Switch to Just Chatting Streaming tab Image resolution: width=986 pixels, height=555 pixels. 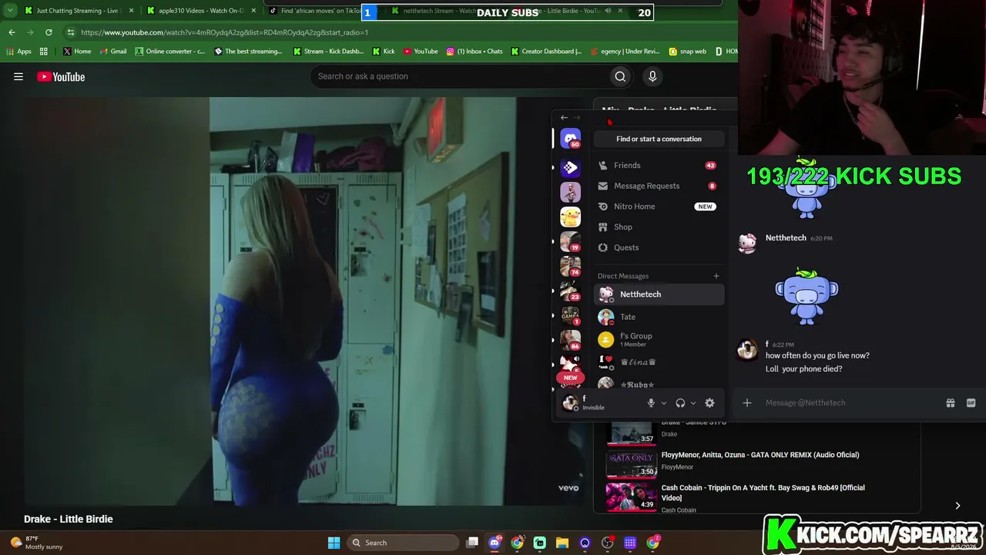click(79, 11)
